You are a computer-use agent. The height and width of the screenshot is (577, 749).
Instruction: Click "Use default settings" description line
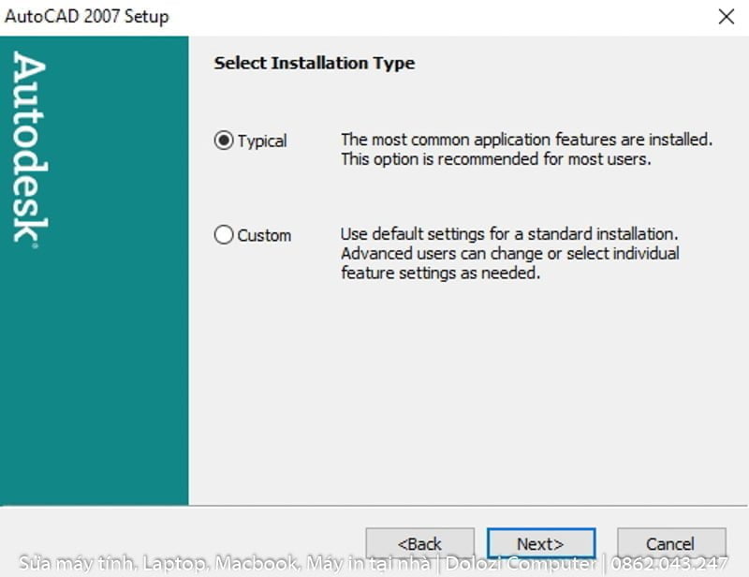pyautogui.click(x=508, y=233)
